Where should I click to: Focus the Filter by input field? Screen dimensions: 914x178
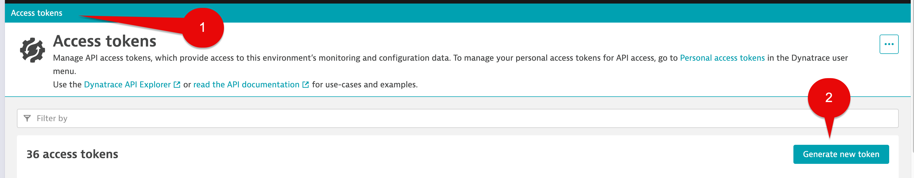[x=458, y=118]
